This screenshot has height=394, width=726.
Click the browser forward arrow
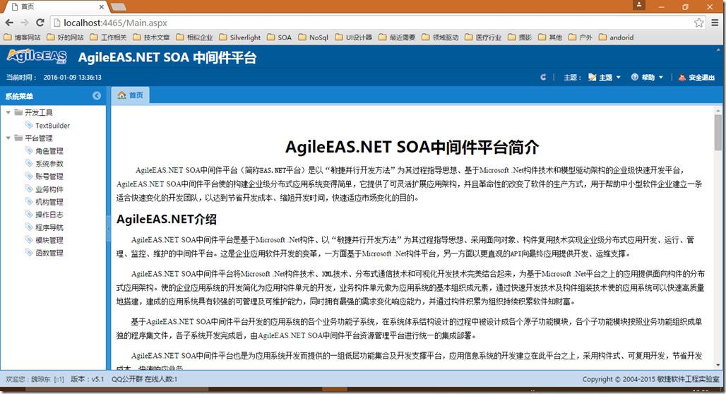point(25,23)
